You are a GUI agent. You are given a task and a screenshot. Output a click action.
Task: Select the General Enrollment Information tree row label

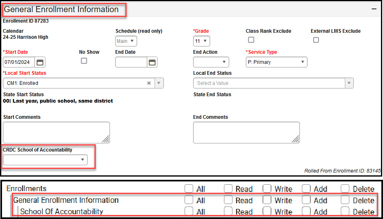[66, 200]
